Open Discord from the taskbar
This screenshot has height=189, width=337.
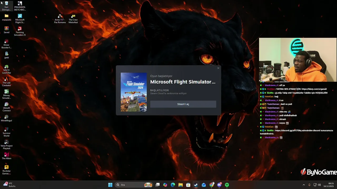click(x=219, y=185)
